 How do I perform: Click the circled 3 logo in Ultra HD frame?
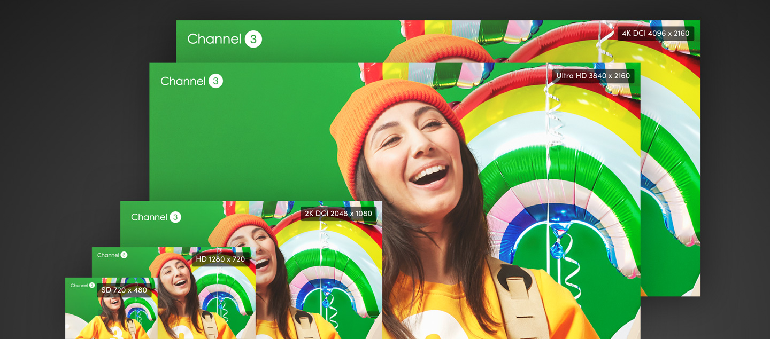coord(215,81)
